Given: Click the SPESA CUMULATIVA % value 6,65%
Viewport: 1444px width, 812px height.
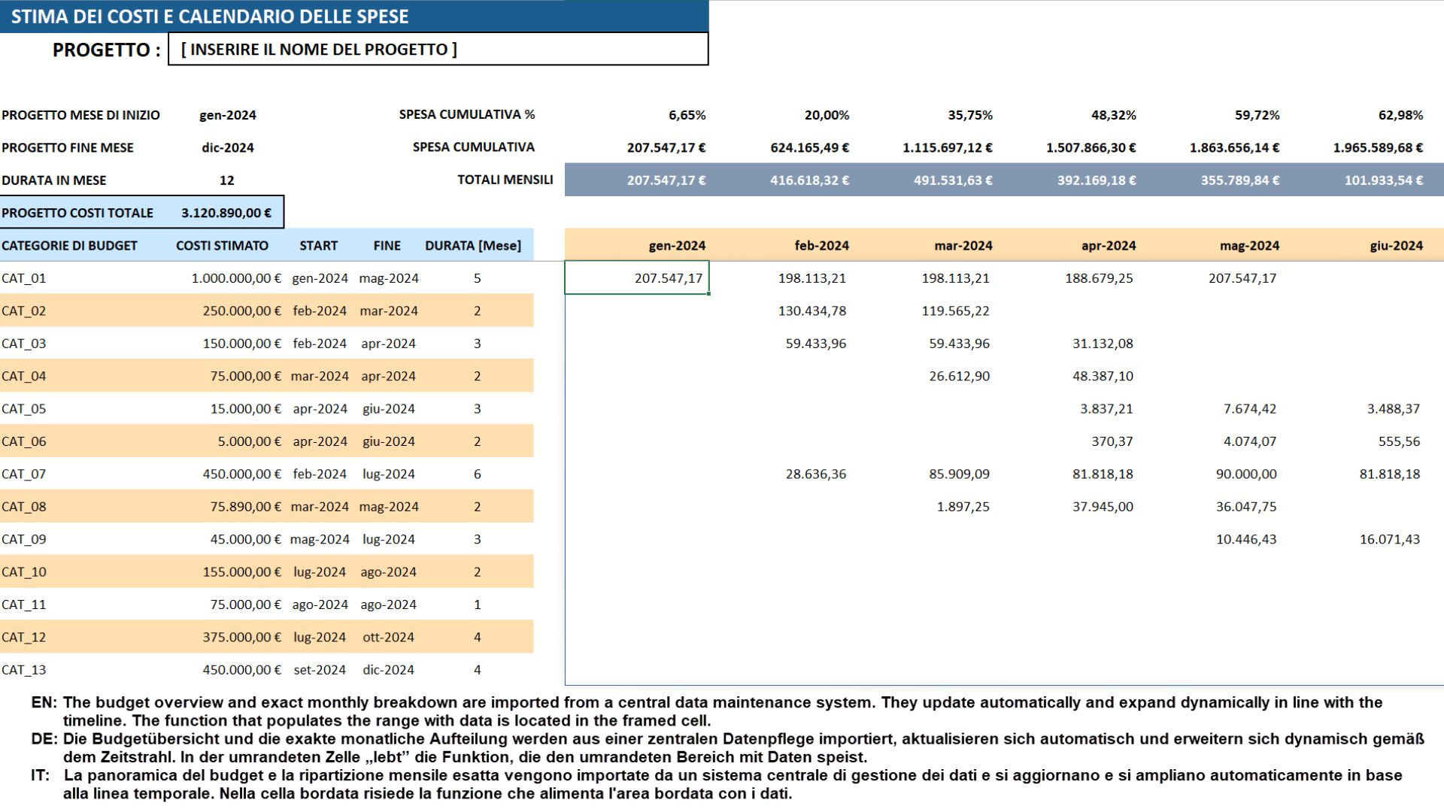Looking at the screenshot, I should [x=687, y=115].
